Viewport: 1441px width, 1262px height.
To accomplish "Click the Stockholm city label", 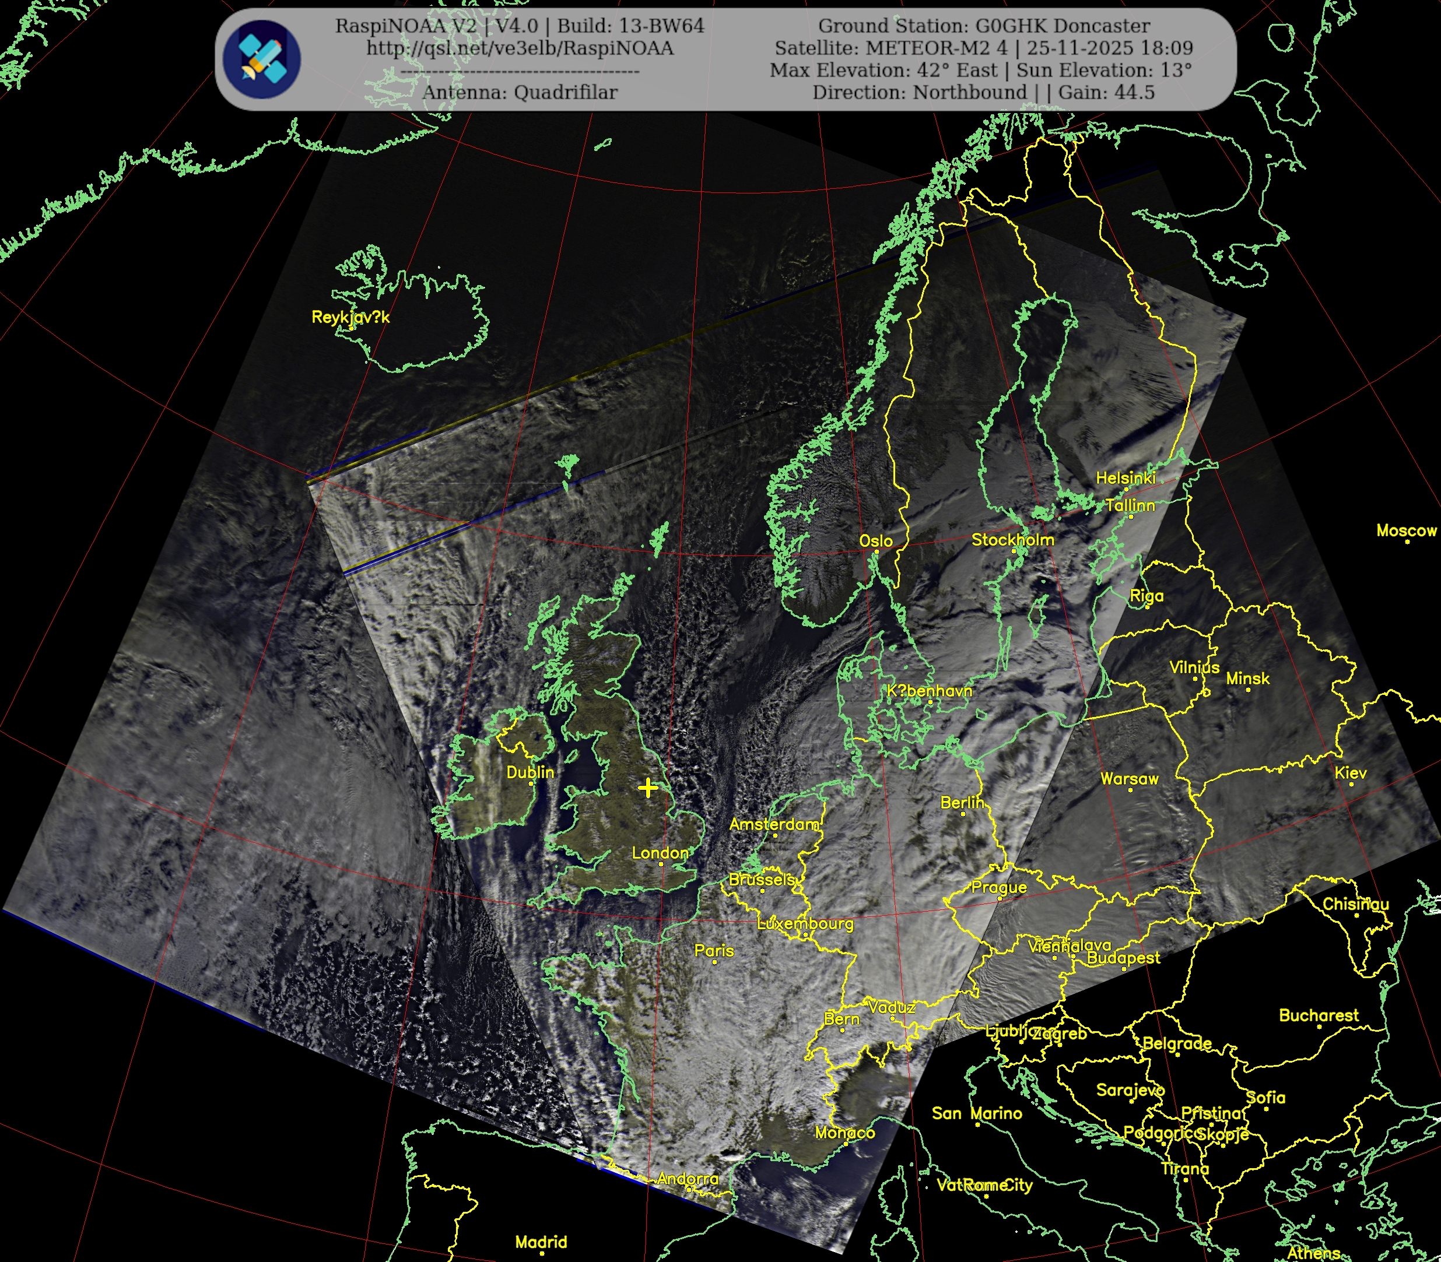I will (1012, 539).
